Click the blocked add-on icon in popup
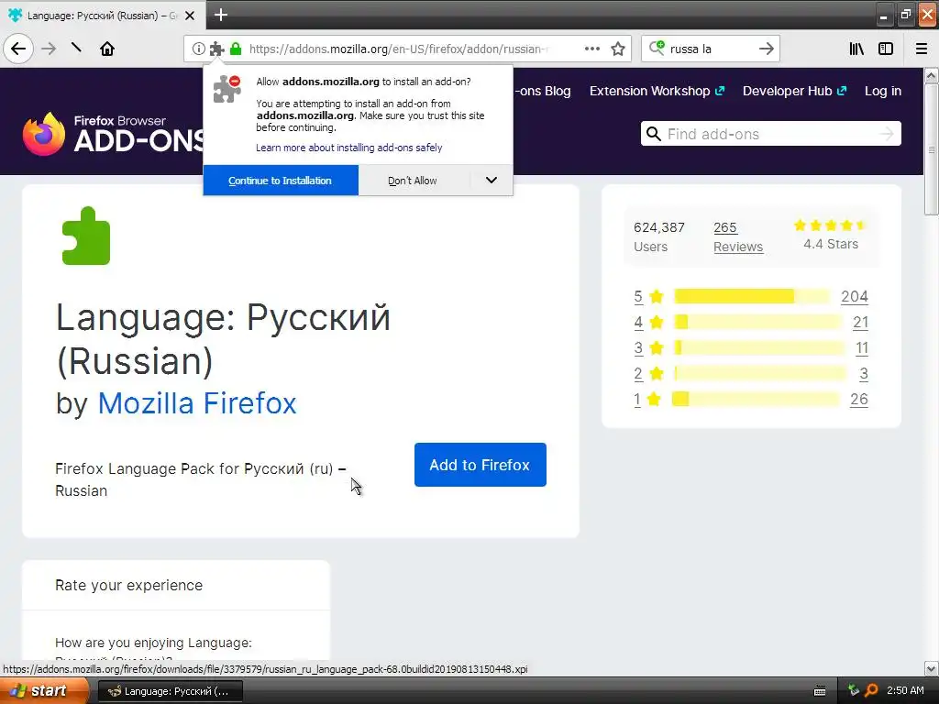The height and width of the screenshot is (704, 939). click(227, 89)
